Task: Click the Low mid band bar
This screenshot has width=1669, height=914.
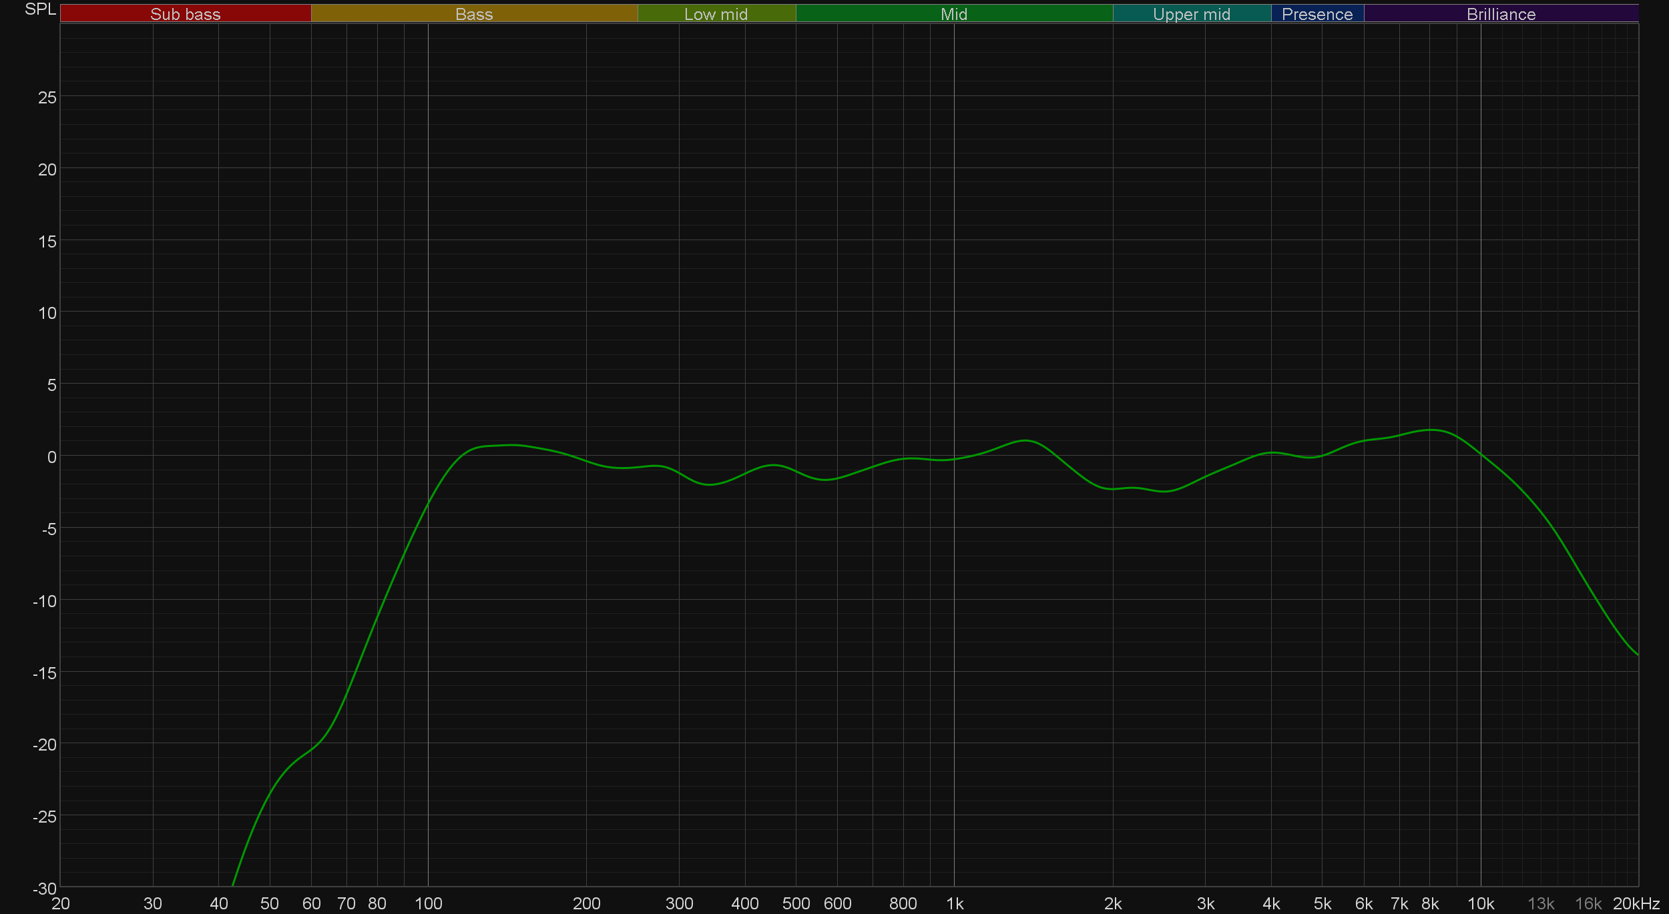Action: pyautogui.click(x=716, y=14)
